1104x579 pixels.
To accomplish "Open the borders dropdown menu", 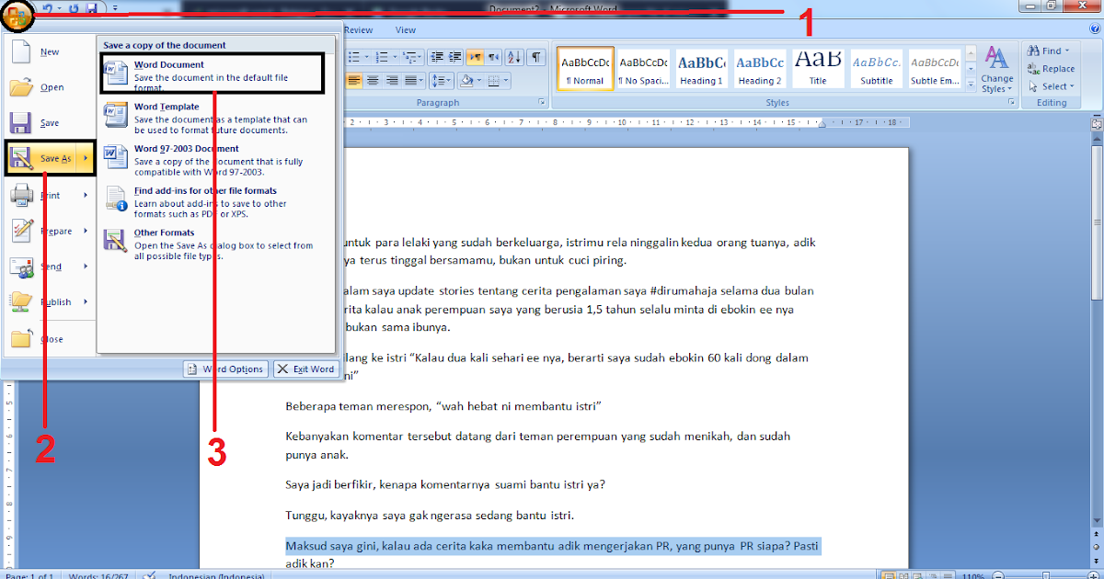I will point(506,81).
